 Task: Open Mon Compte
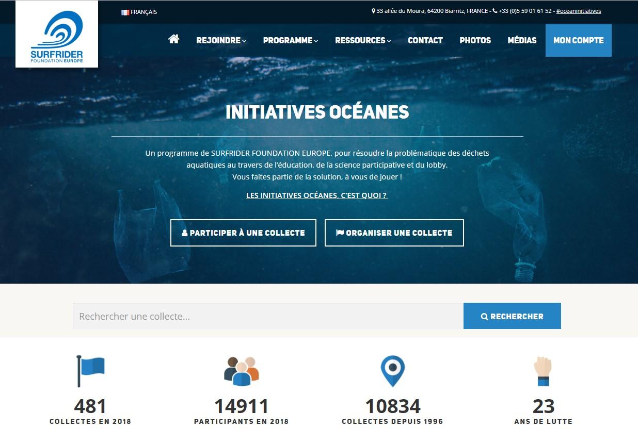[x=579, y=40]
